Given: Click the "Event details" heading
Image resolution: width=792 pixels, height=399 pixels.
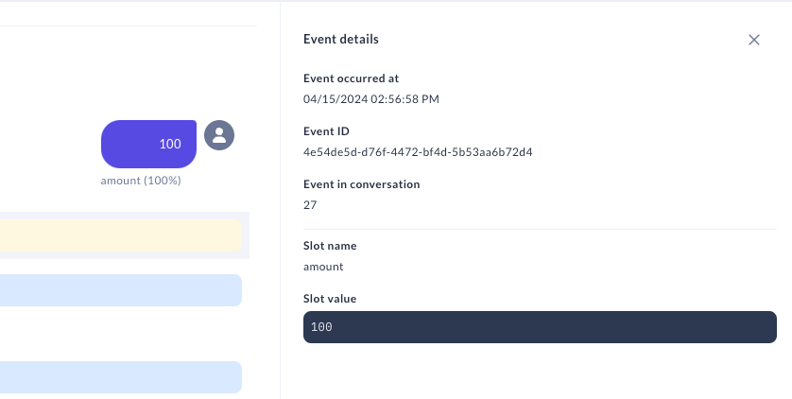Looking at the screenshot, I should [341, 40].
